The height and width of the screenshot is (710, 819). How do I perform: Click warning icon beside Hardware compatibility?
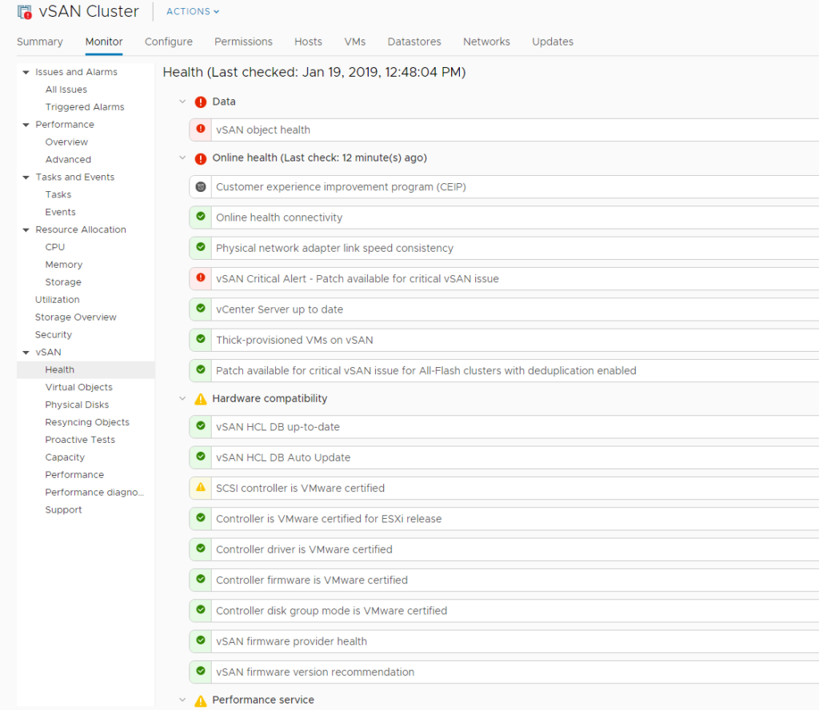[x=201, y=399]
